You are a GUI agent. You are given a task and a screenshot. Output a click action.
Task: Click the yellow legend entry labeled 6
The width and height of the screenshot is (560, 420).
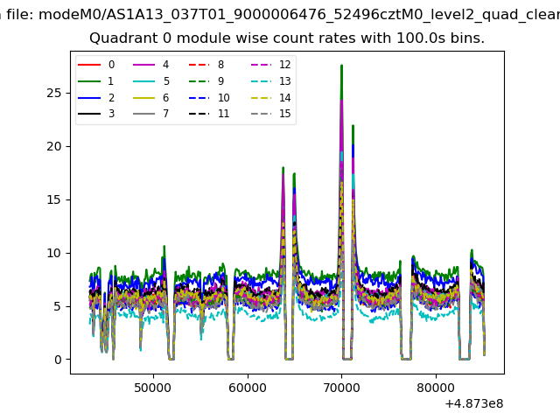[x=144, y=98]
